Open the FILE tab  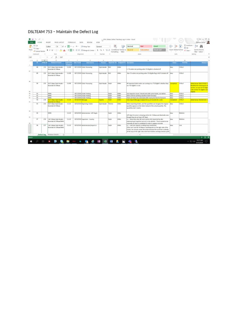(32, 42)
